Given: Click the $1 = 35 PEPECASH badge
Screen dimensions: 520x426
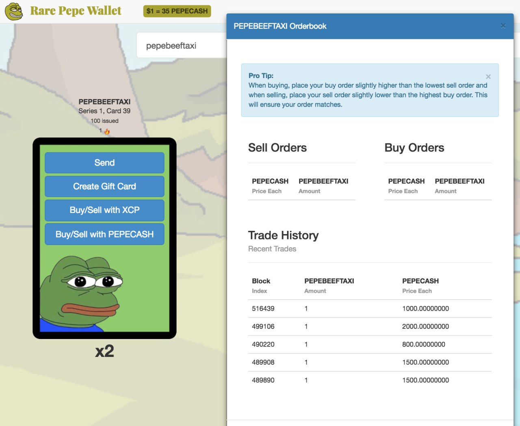Looking at the screenshot, I should pyautogui.click(x=177, y=11).
